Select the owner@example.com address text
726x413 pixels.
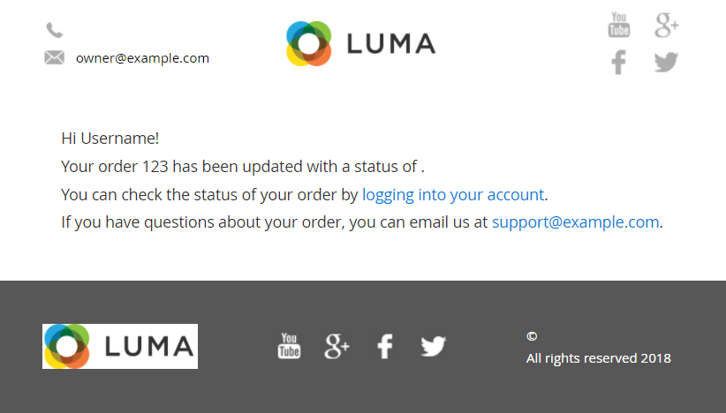142,58
